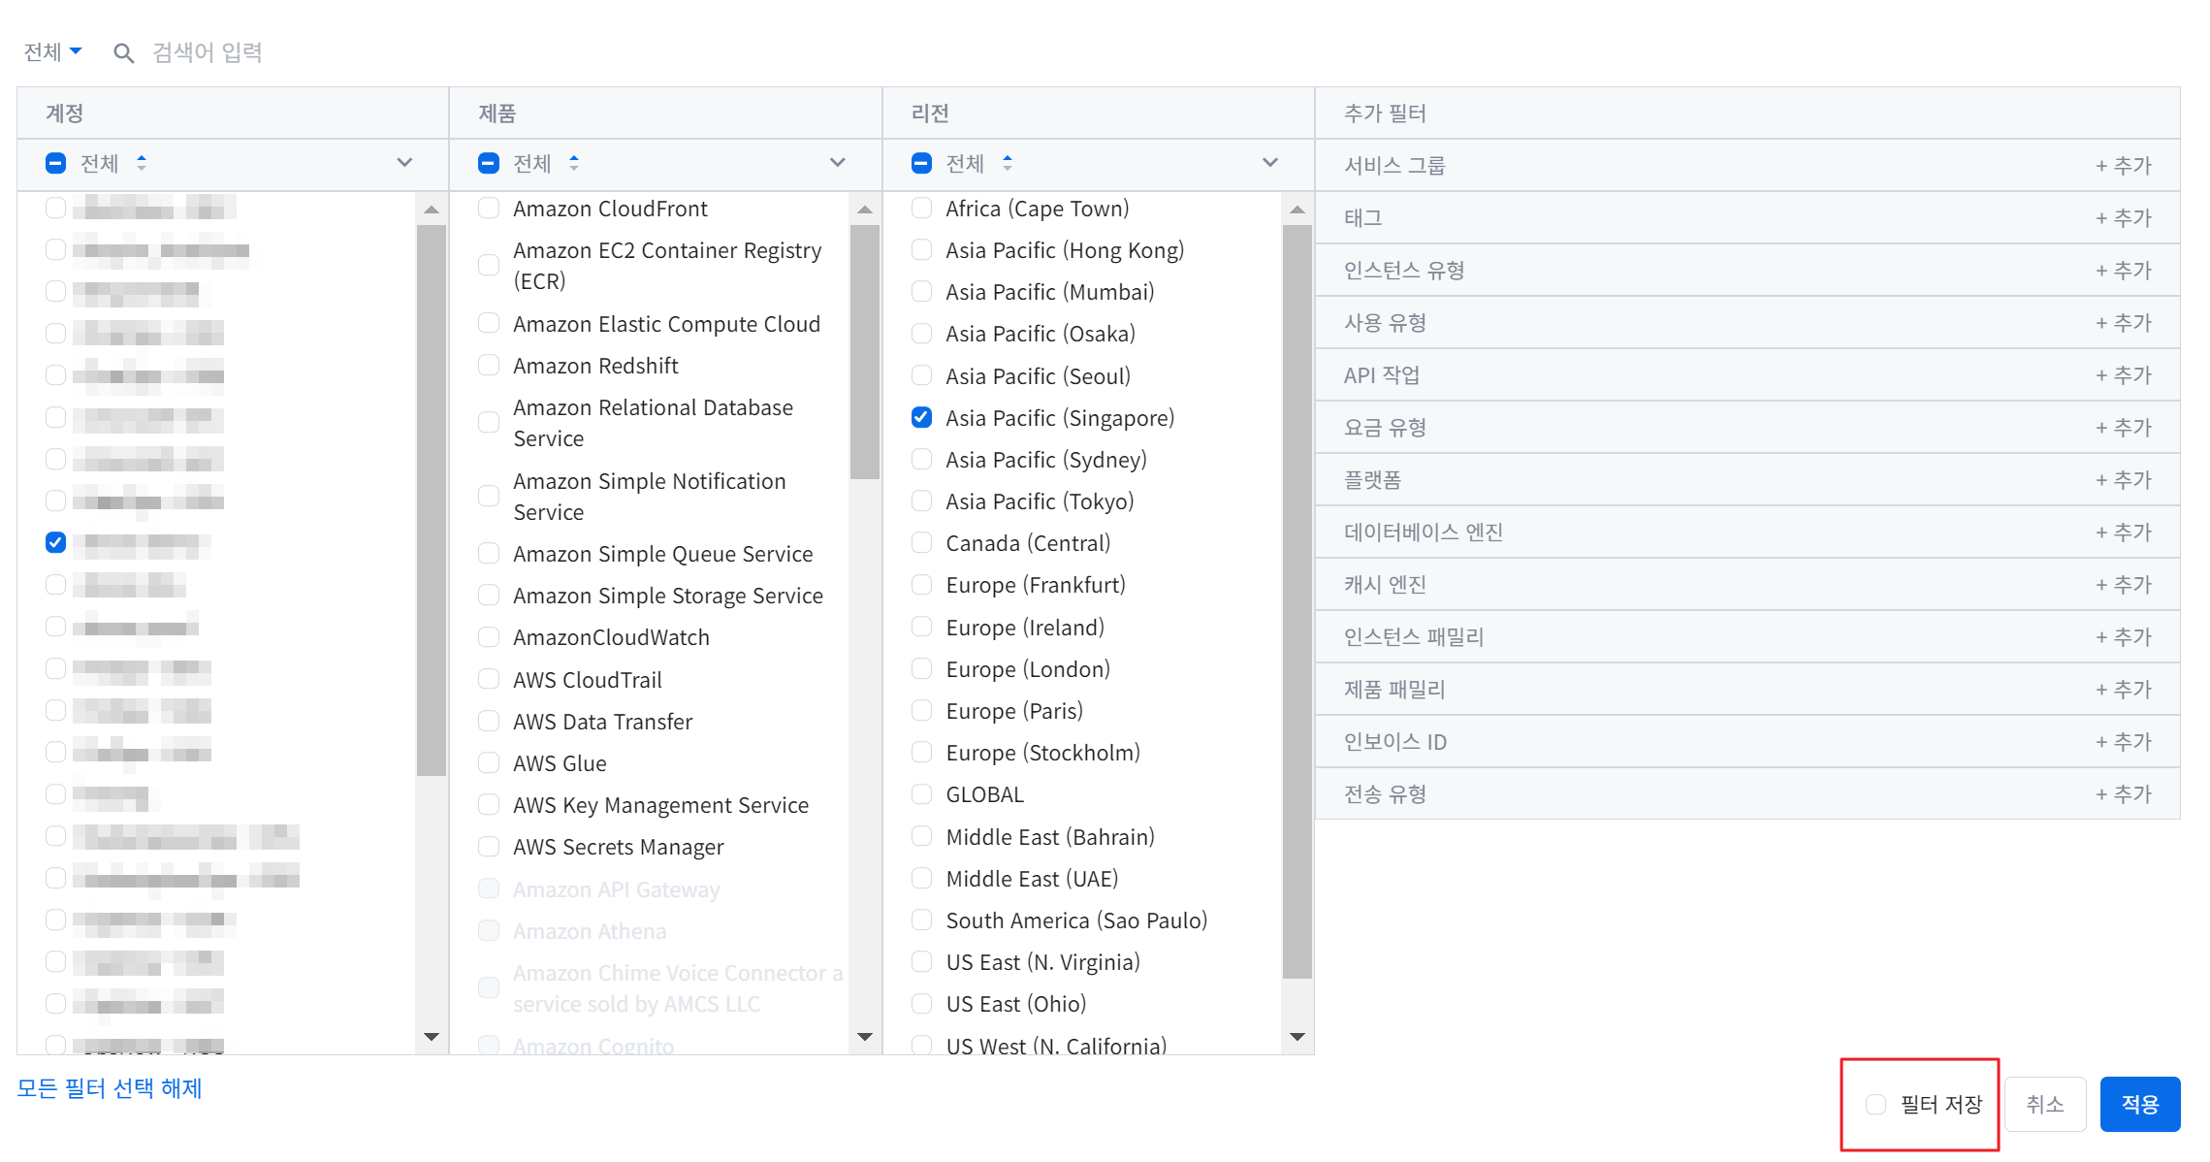Add an 인스턴스 유형 filter
2210x1162 pixels.
(x=2123, y=271)
